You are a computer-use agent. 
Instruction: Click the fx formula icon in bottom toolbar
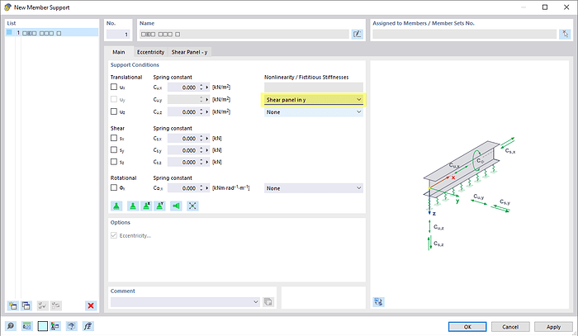click(88, 326)
